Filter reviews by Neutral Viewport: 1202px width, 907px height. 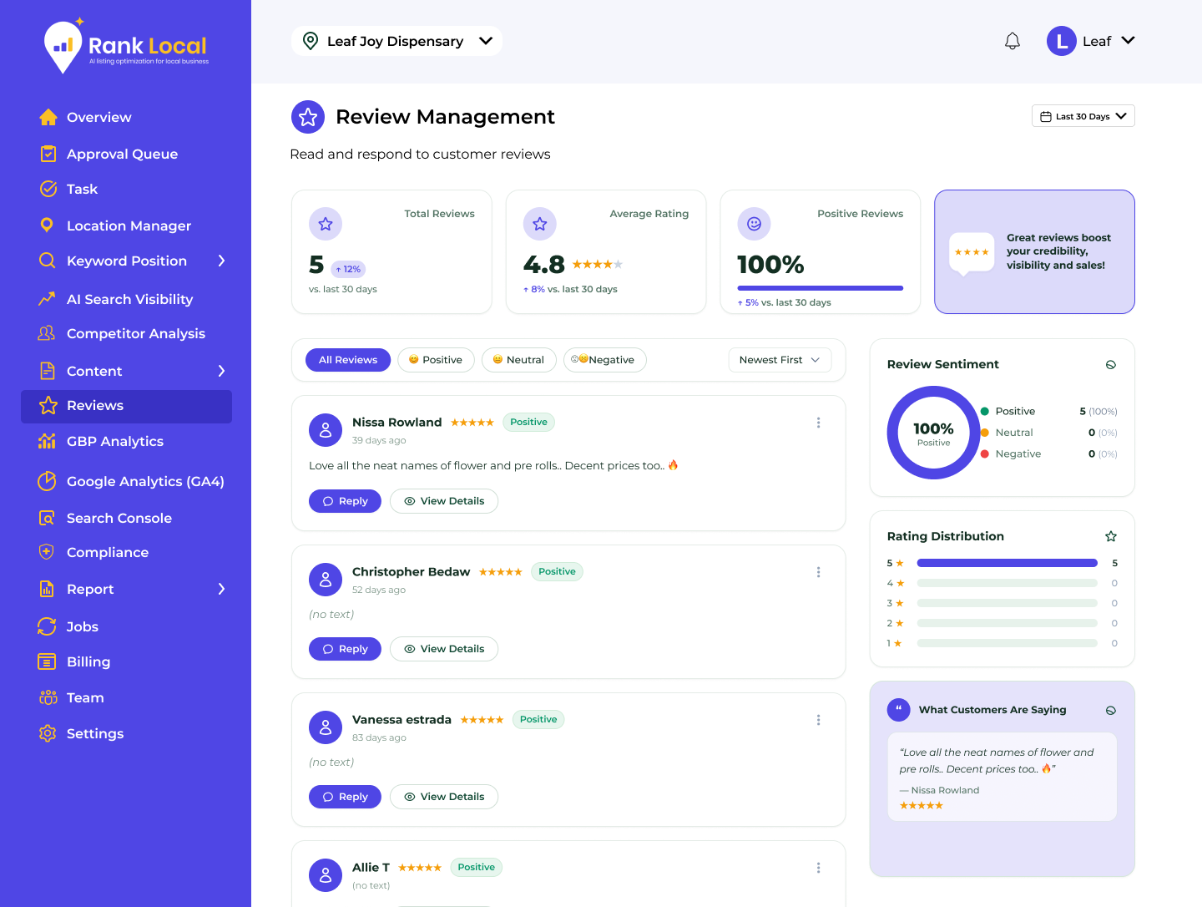tap(518, 360)
